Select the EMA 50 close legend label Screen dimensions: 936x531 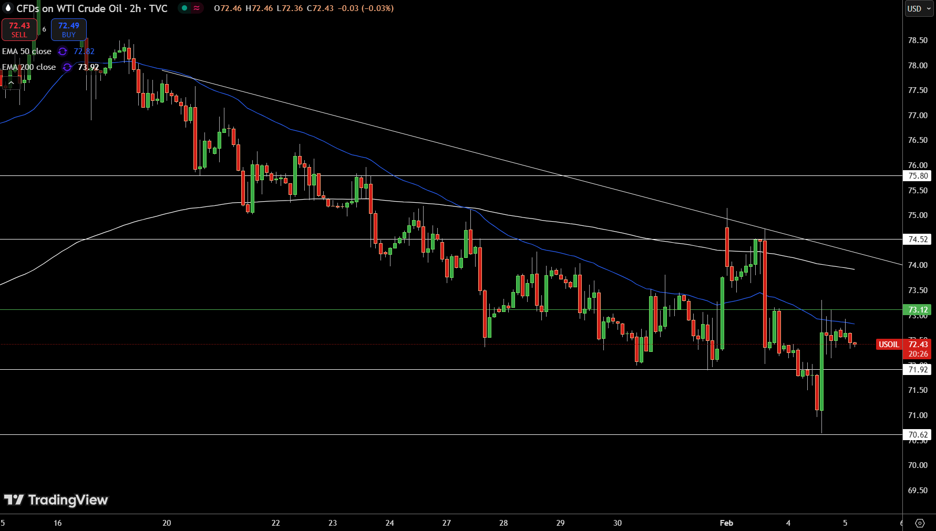(27, 51)
